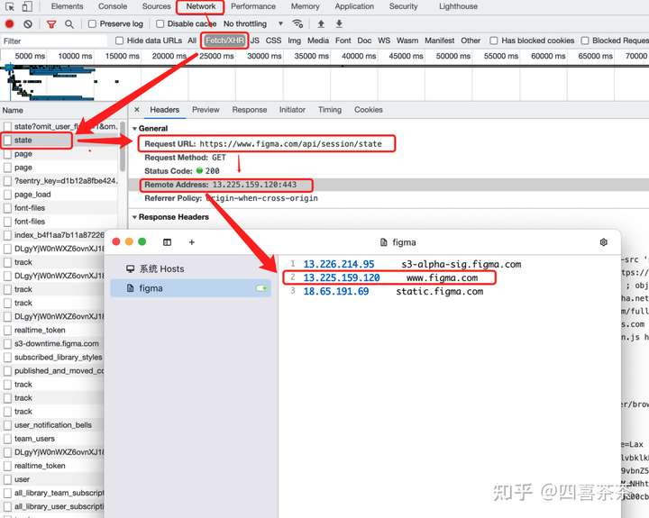Import HAR file upload arrow icon
This screenshot has height=518, width=649.
[321, 23]
